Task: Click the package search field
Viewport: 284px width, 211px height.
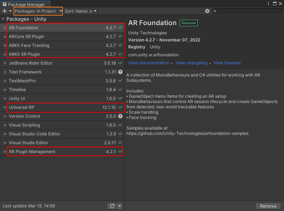Action: [247, 11]
